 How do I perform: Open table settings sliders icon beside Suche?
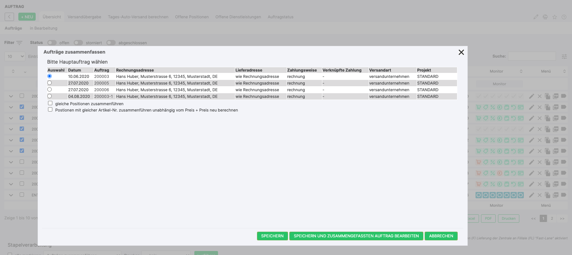[564, 57]
